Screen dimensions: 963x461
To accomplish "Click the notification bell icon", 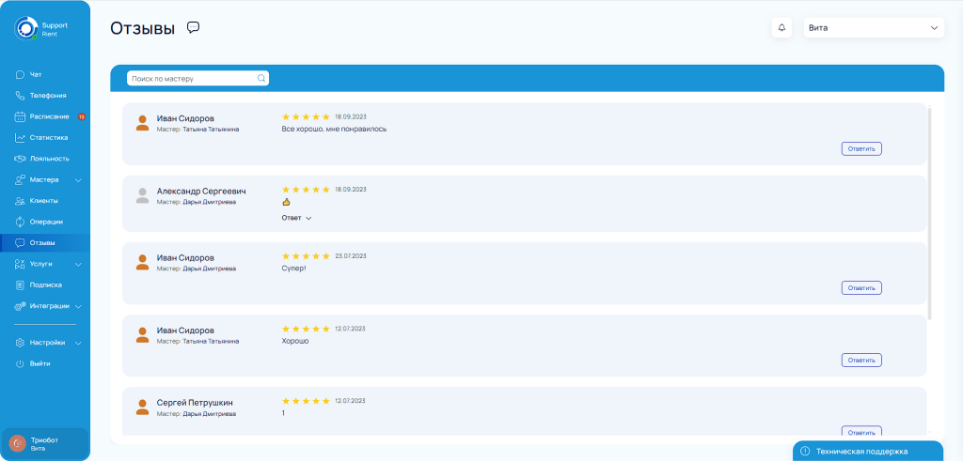I will [x=781, y=28].
